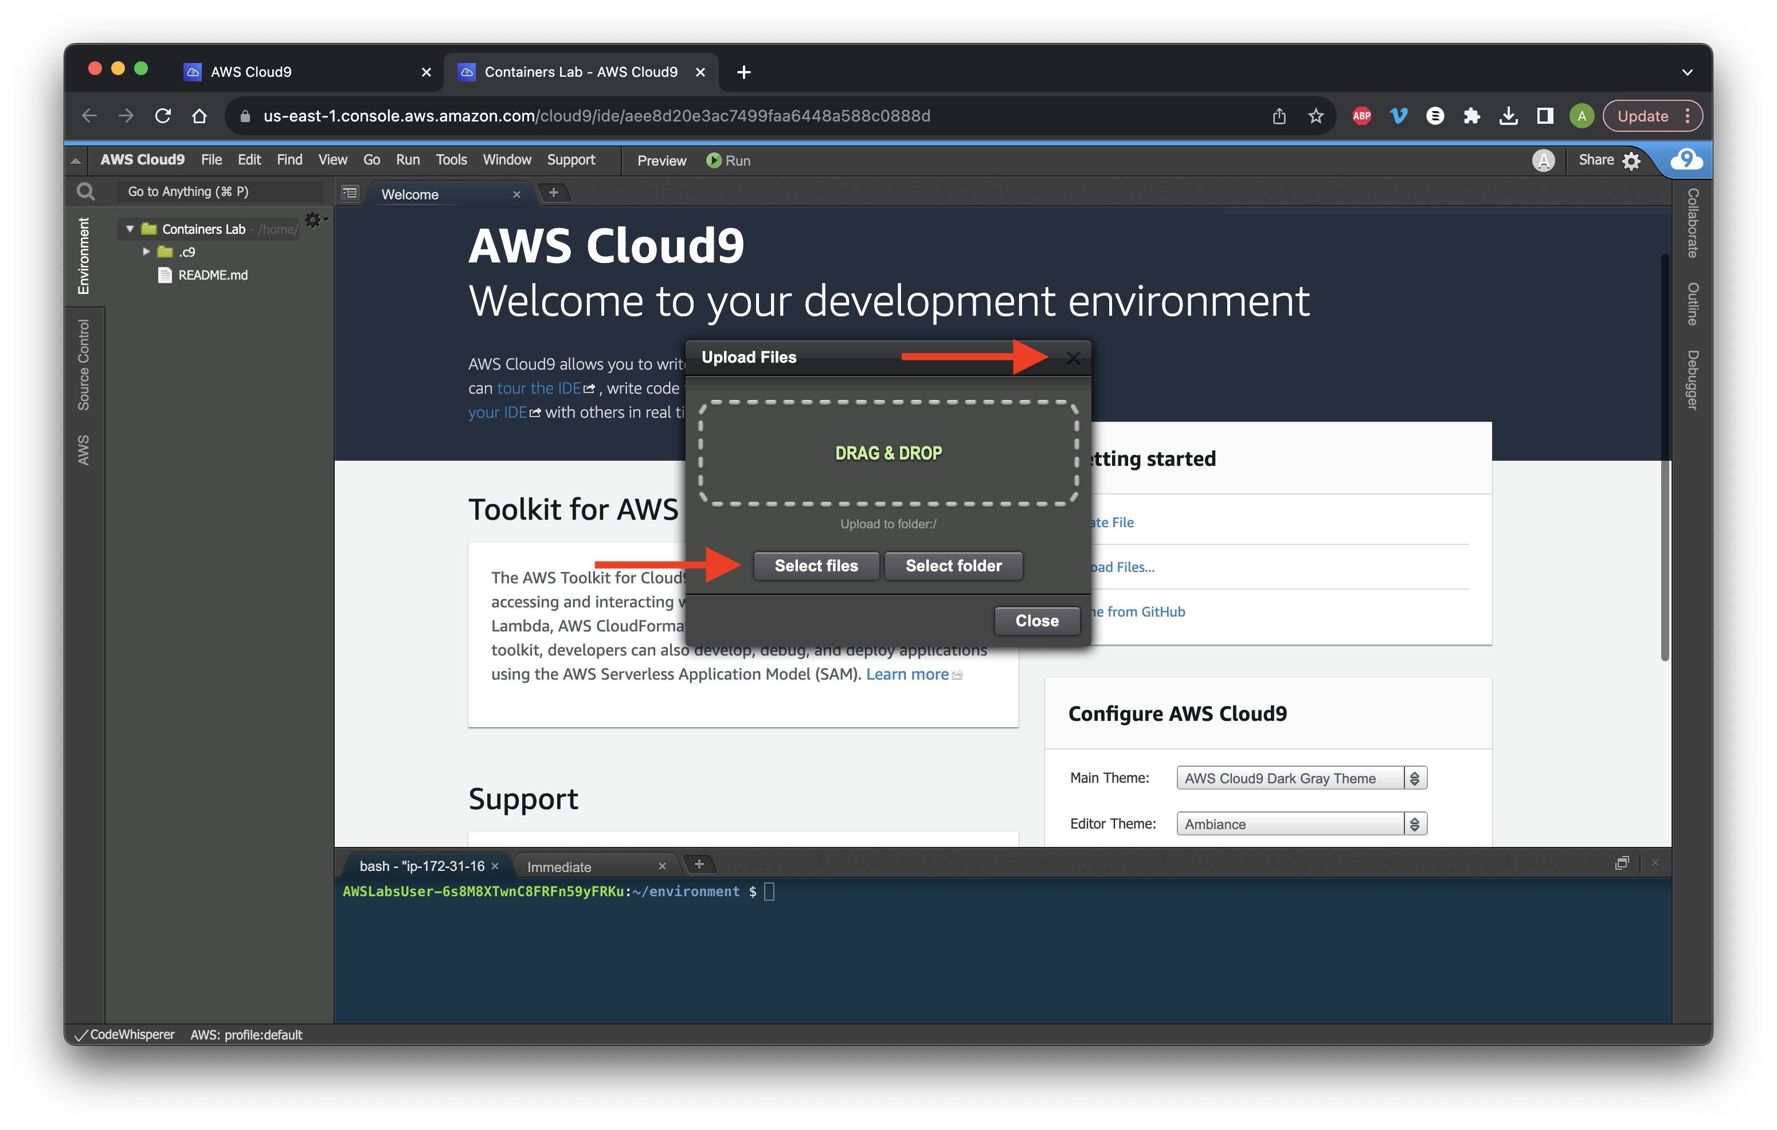The width and height of the screenshot is (1777, 1130).
Task: Open the AdBlock Plus extension
Action: click(1362, 116)
